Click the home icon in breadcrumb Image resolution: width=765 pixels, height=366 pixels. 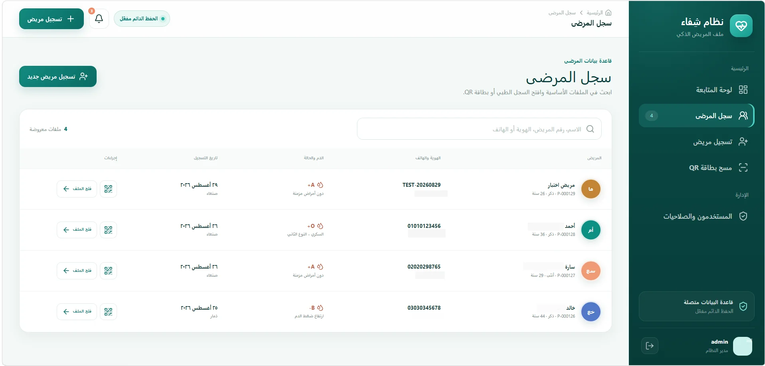click(x=608, y=13)
